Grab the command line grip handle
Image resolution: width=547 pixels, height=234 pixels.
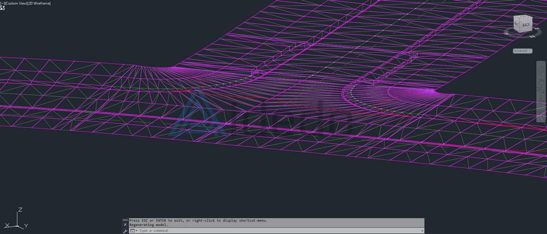125,220
